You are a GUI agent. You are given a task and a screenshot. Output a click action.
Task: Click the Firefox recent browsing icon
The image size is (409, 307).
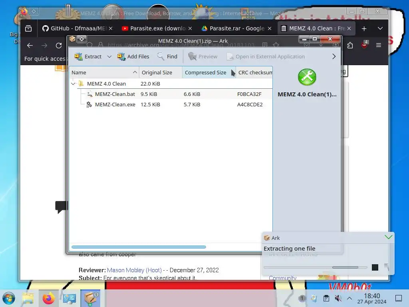28,28
